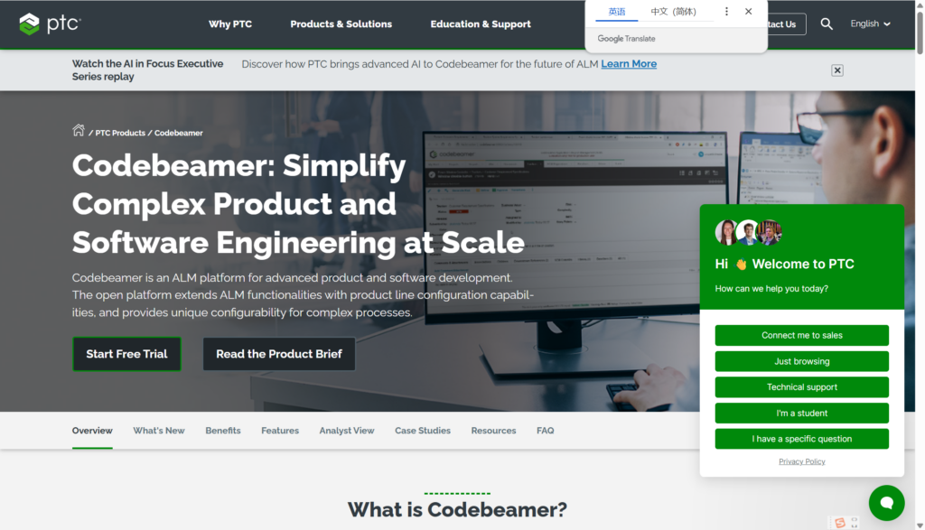Click the home icon in breadcrumb

click(x=79, y=131)
